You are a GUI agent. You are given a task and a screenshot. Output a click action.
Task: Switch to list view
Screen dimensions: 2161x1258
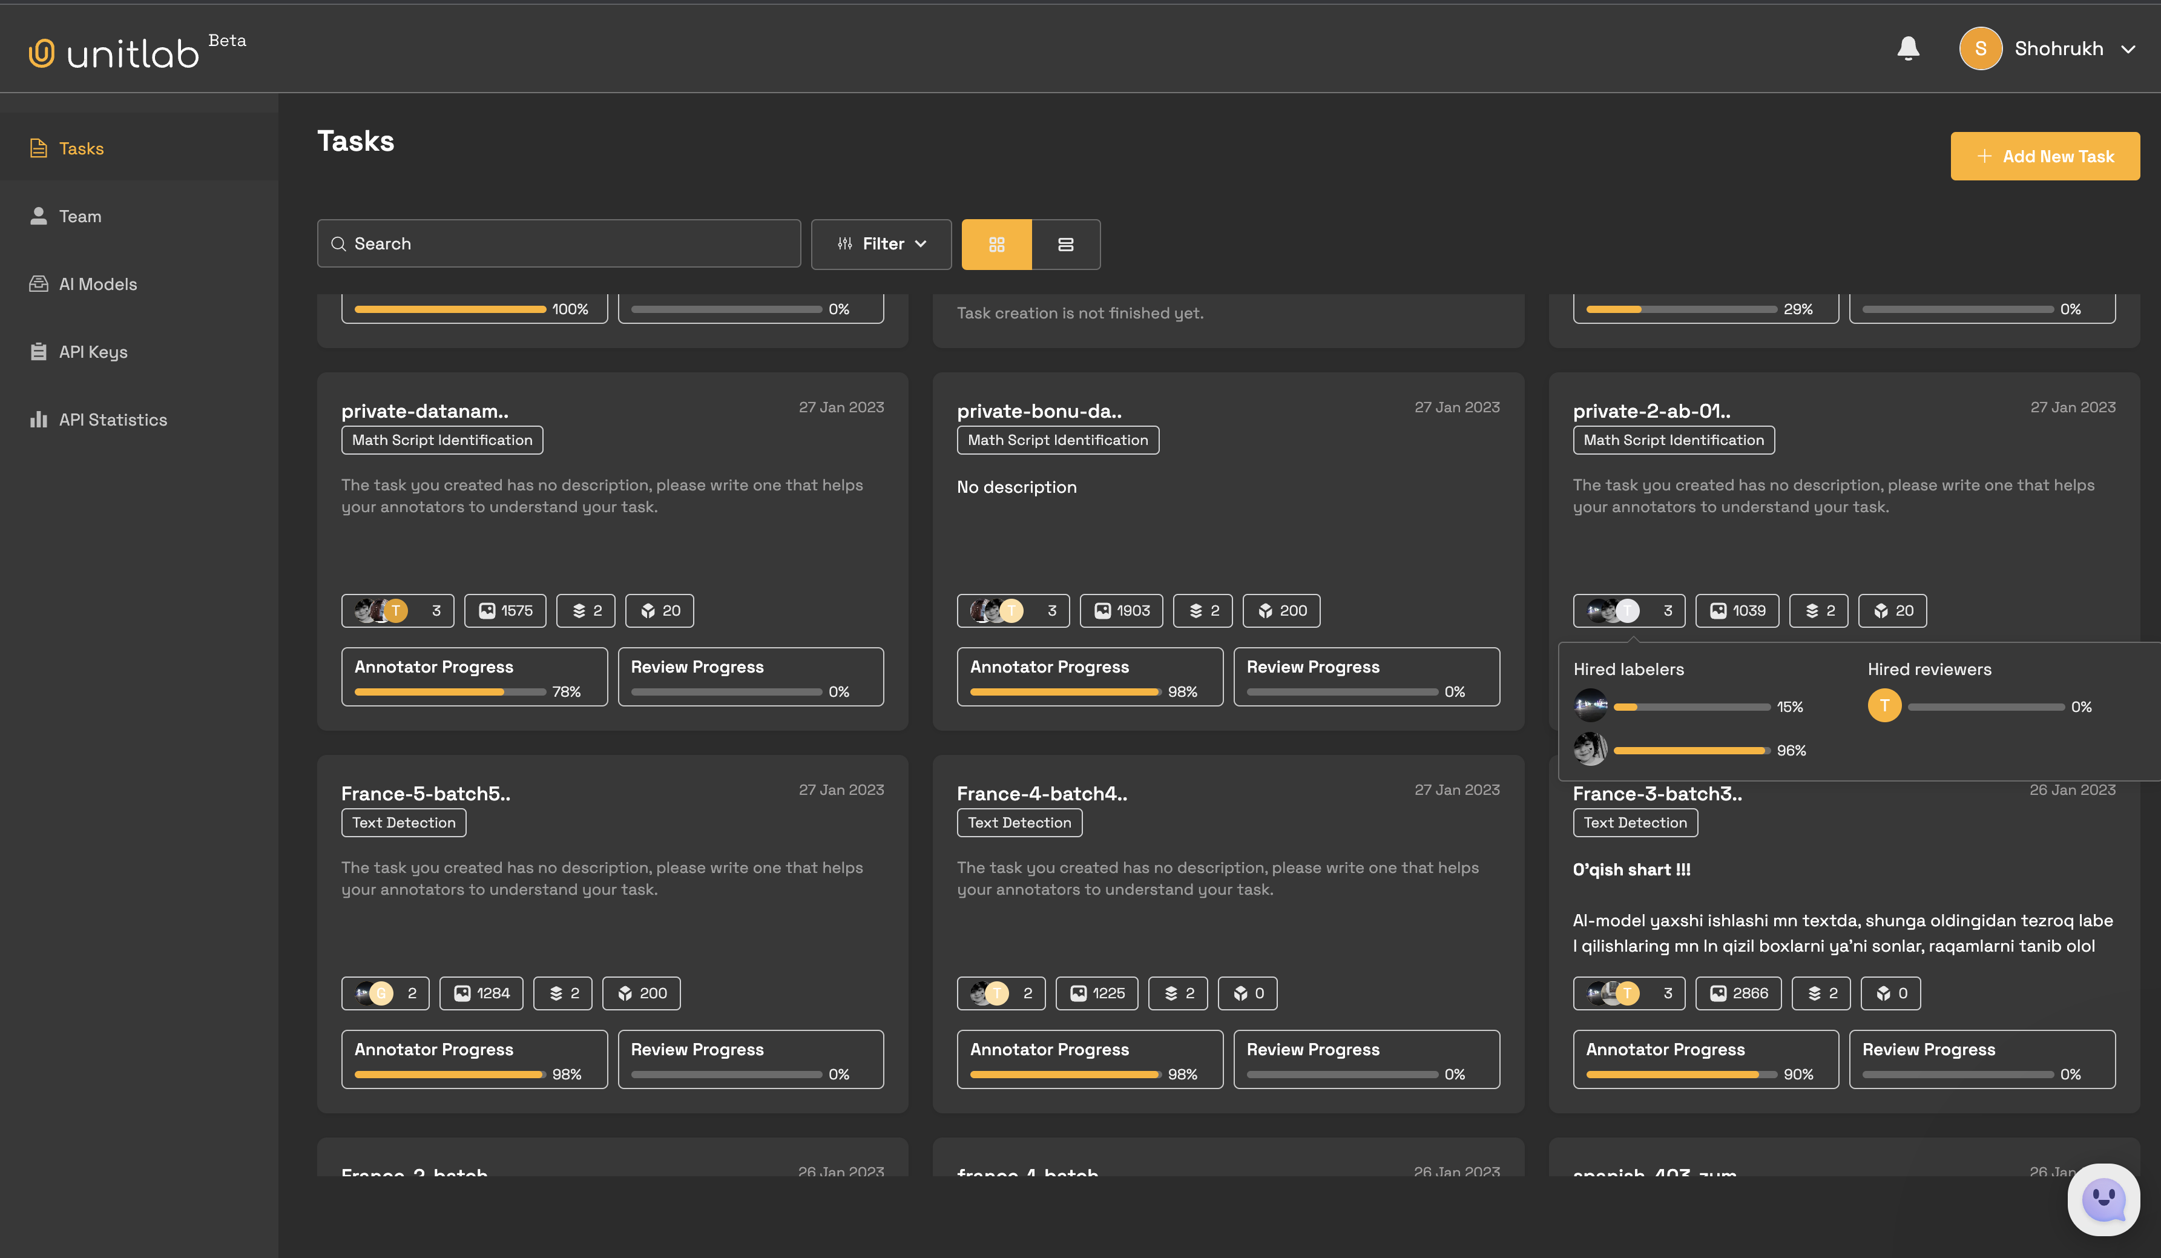point(1066,245)
